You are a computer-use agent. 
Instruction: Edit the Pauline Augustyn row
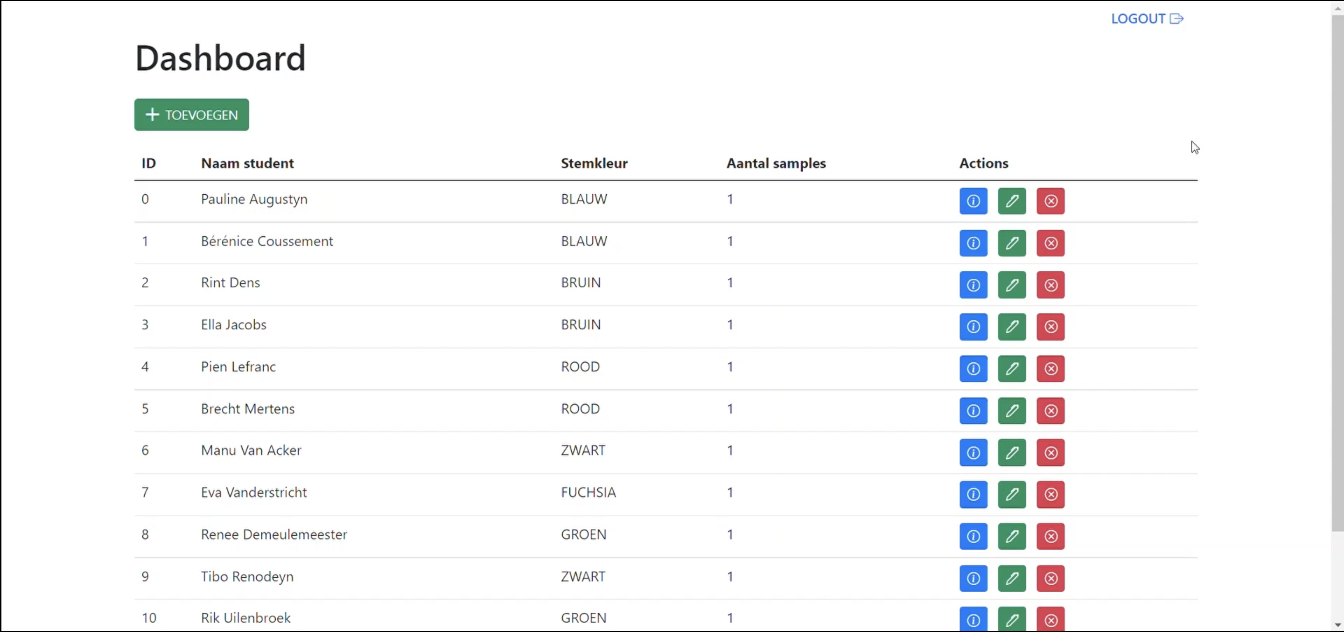[1011, 201]
